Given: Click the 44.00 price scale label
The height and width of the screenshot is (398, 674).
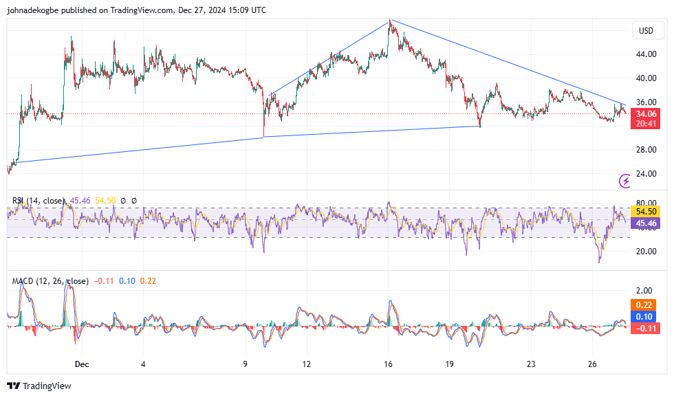Looking at the screenshot, I should 645,54.
